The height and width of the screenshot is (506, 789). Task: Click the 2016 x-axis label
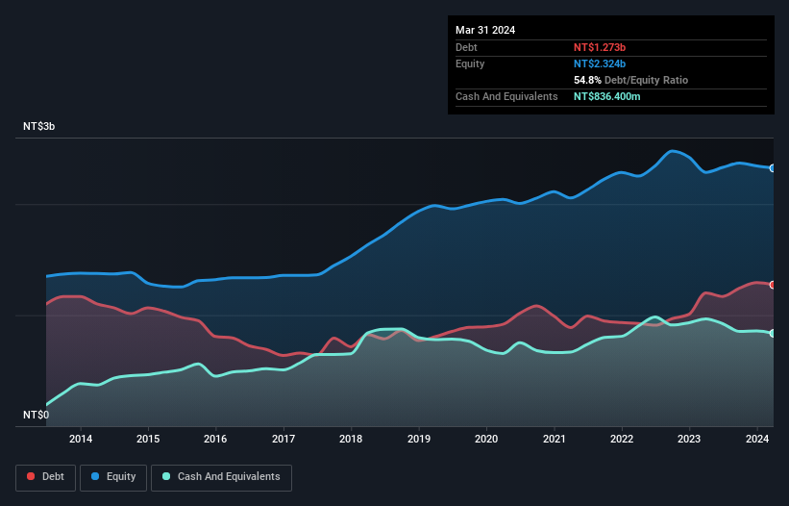pos(215,439)
